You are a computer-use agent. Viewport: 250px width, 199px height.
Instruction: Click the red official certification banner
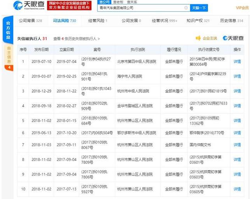pyautogui.click(x=69, y=5)
